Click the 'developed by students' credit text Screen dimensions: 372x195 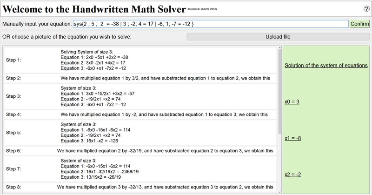tap(202, 9)
